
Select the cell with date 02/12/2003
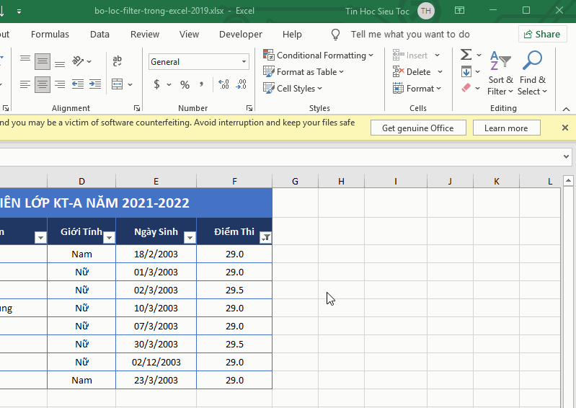pyautogui.click(x=156, y=362)
